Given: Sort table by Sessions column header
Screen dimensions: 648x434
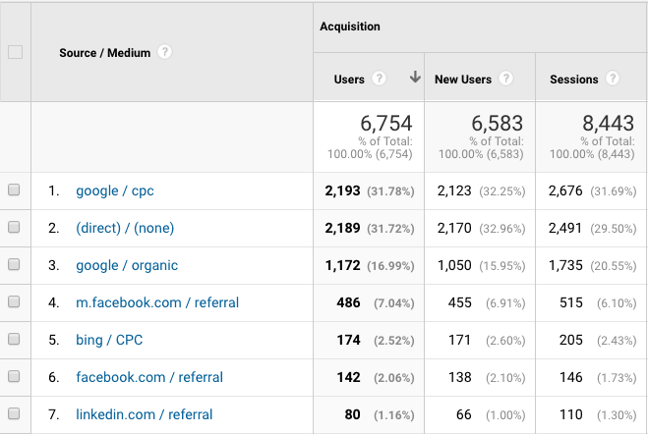Looking at the screenshot, I should click(574, 79).
